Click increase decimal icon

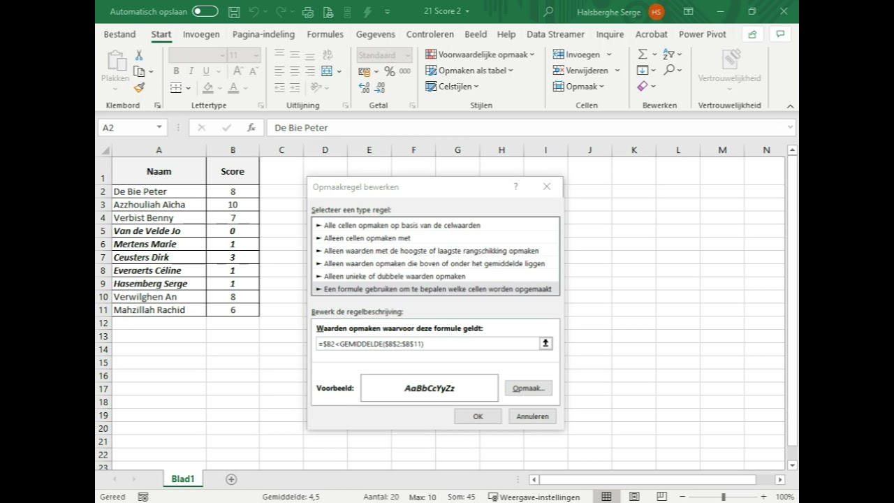click(x=364, y=88)
